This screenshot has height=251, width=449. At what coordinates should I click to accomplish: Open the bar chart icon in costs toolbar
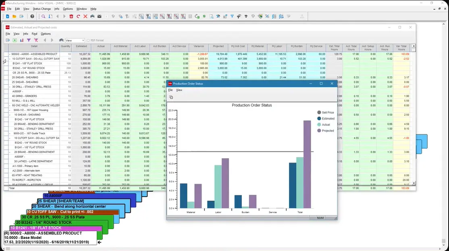point(22,40)
